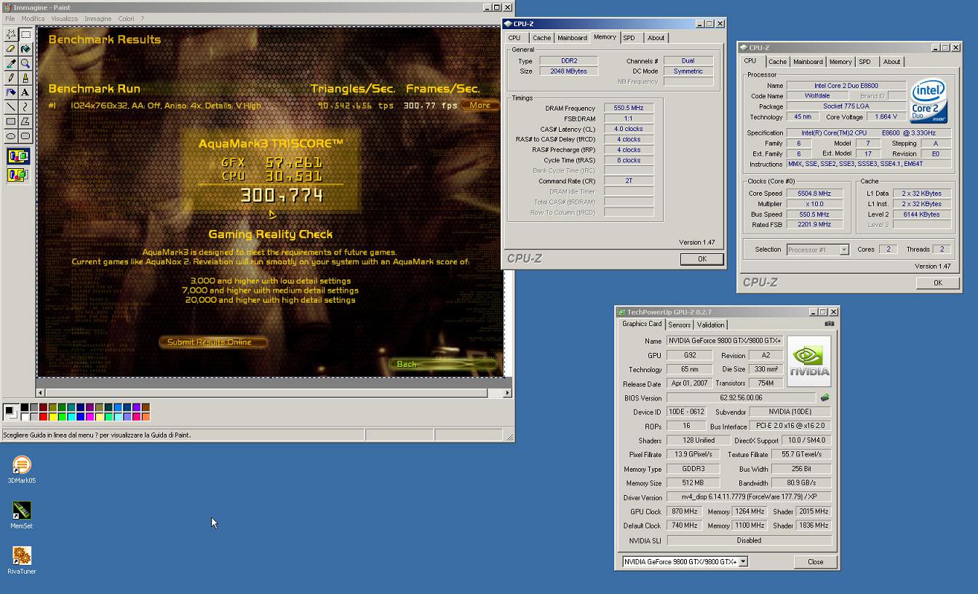Viewport: 978px width, 594px height.
Task: Click the Intel Core 2 Duo logo
Action: tap(929, 100)
